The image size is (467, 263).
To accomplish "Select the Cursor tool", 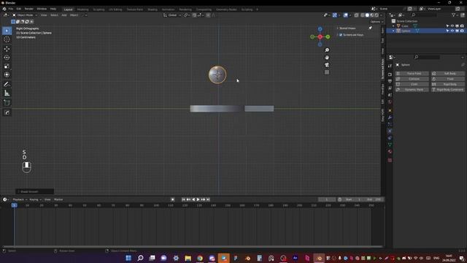I will point(7,39).
